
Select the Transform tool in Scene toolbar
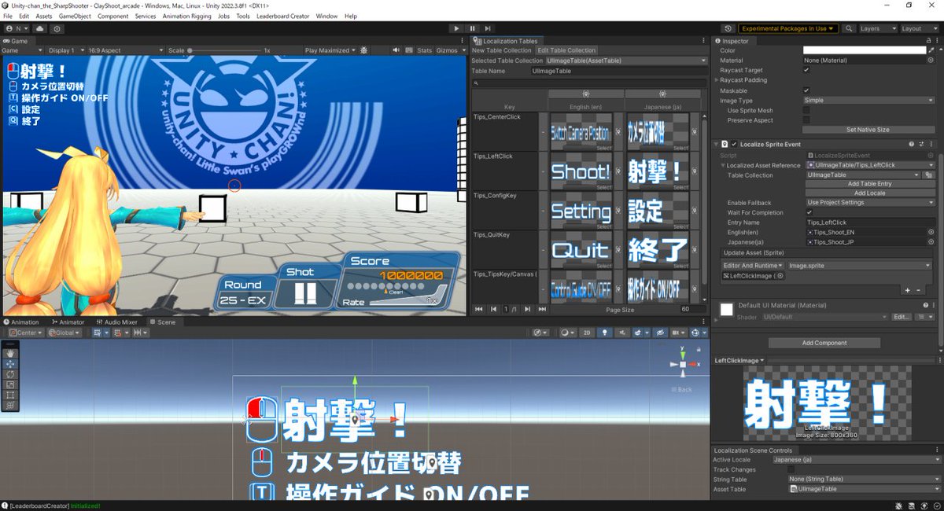(x=10, y=405)
